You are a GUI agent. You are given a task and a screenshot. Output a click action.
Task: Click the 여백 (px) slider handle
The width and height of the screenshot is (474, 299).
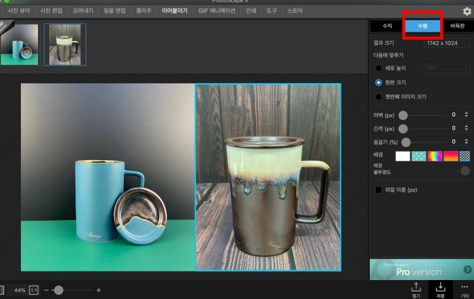click(x=403, y=115)
